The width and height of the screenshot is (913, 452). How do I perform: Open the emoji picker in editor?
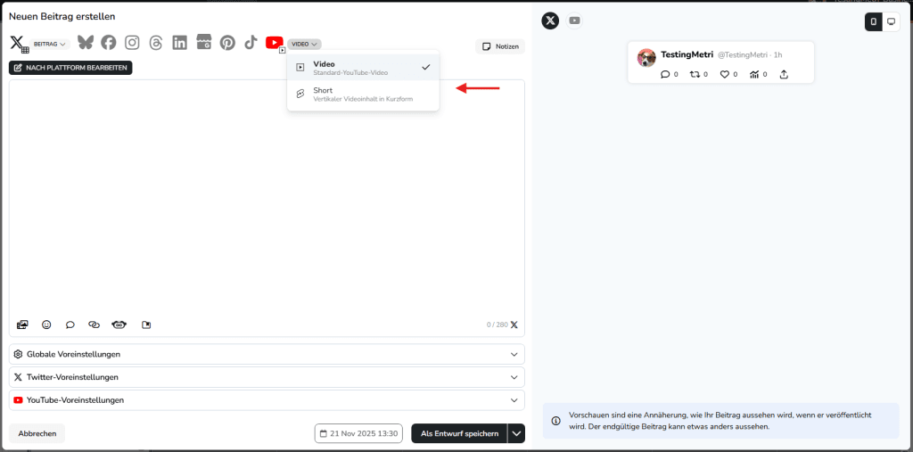click(46, 325)
